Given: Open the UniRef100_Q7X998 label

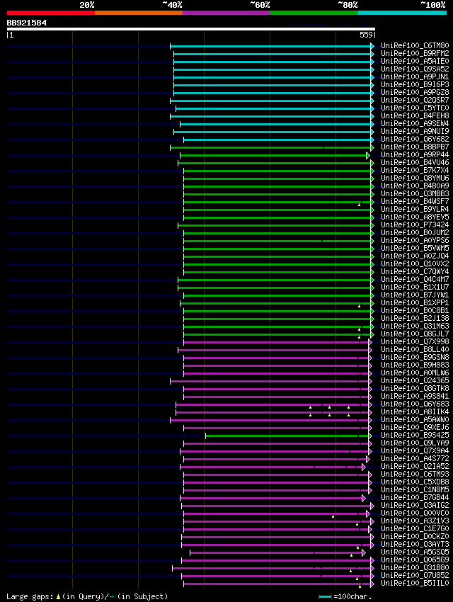Looking at the screenshot, I should point(415,341).
